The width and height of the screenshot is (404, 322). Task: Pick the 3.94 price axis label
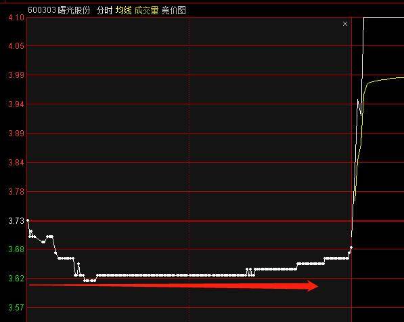16,104
